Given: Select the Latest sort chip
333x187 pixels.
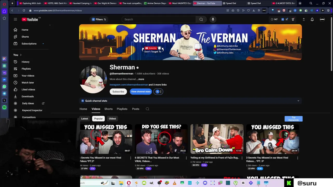Looking at the screenshot, I should [85, 118].
